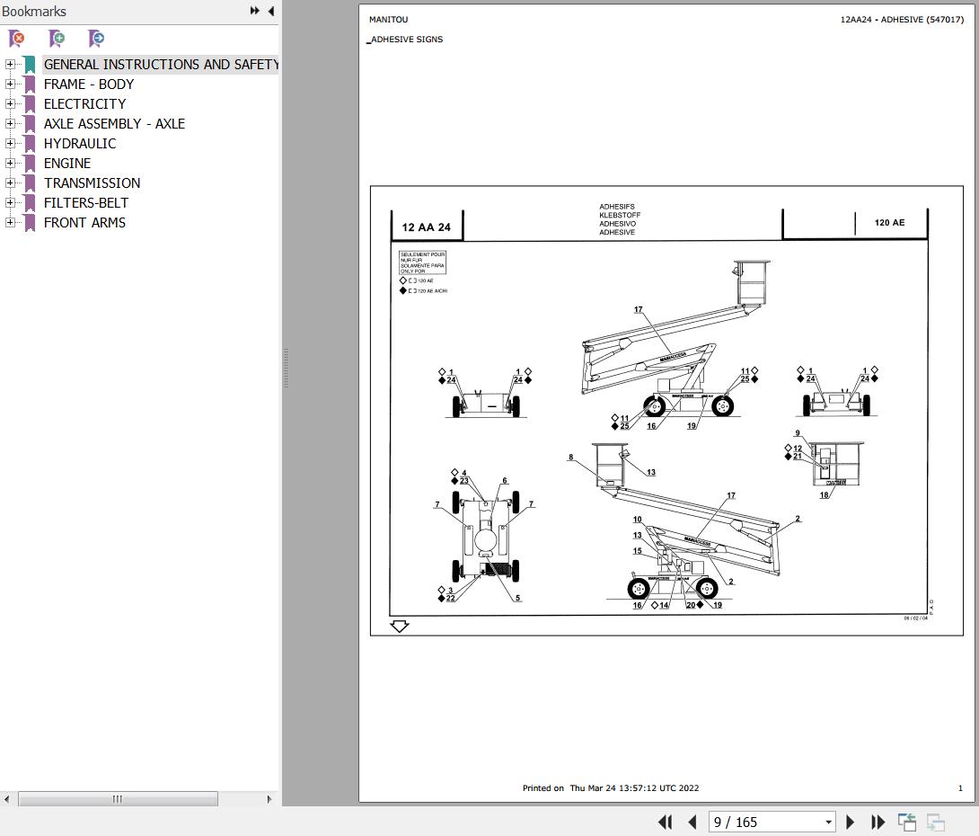Click the "12 AA 24" diagram label

click(427, 227)
